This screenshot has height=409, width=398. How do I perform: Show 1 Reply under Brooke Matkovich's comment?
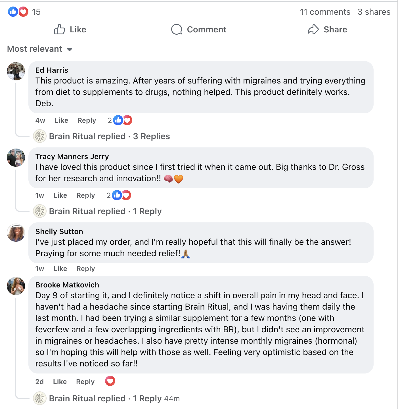(147, 398)
